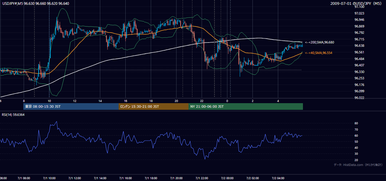Click price scale value 96.484
This screenshot has width=386, height=181.
360,59
